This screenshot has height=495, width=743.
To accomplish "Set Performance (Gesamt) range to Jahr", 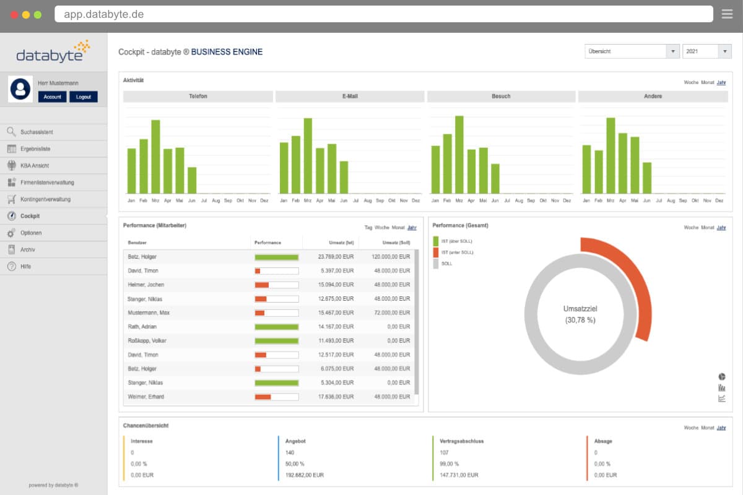I will point(721,228).
